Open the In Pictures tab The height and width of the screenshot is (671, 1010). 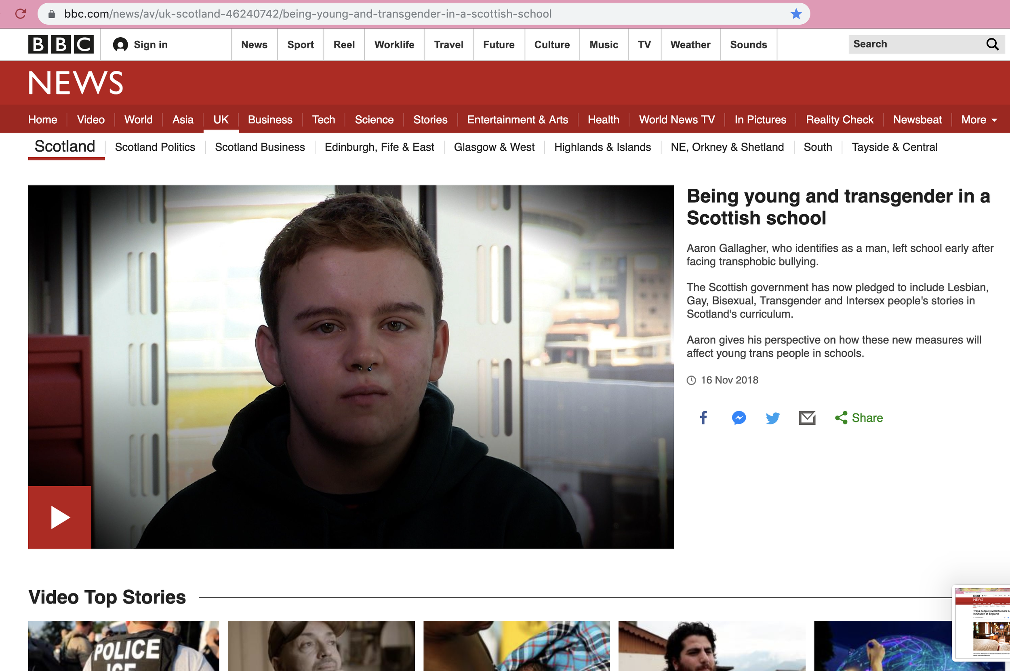[760, 120]
